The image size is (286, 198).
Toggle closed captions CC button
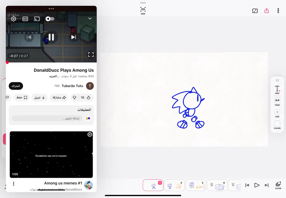pos(25,19)
